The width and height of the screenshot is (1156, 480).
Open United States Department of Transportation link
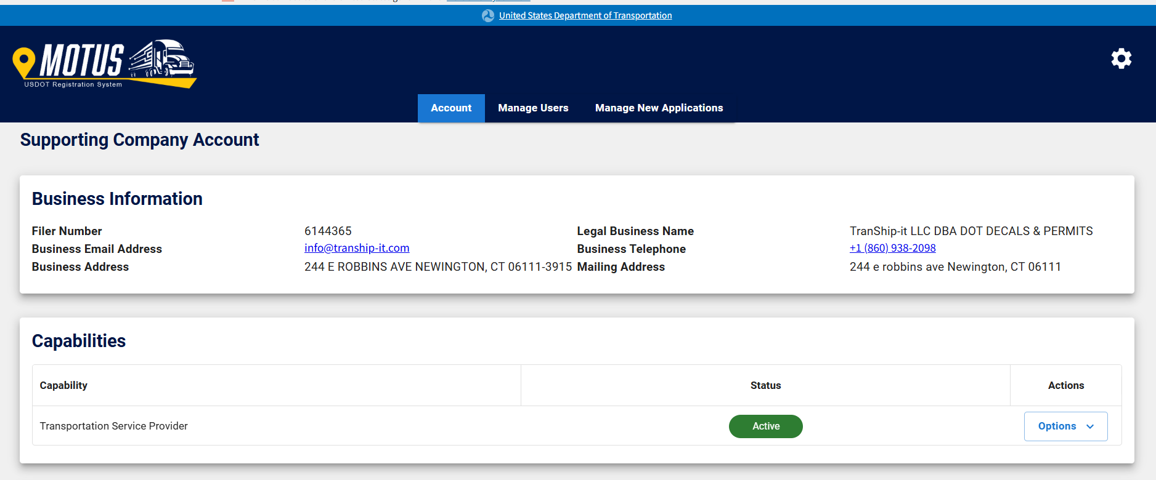585,15
